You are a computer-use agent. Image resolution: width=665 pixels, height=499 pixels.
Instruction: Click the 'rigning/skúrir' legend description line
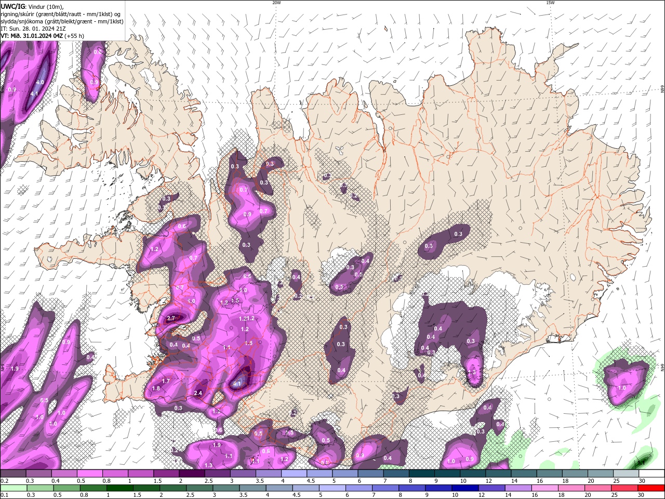pyautogui.click(x=61, y=14)
